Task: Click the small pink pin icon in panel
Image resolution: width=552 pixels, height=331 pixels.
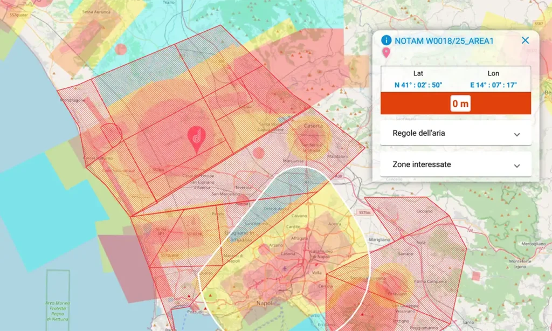Action: (x=386, y=53)
